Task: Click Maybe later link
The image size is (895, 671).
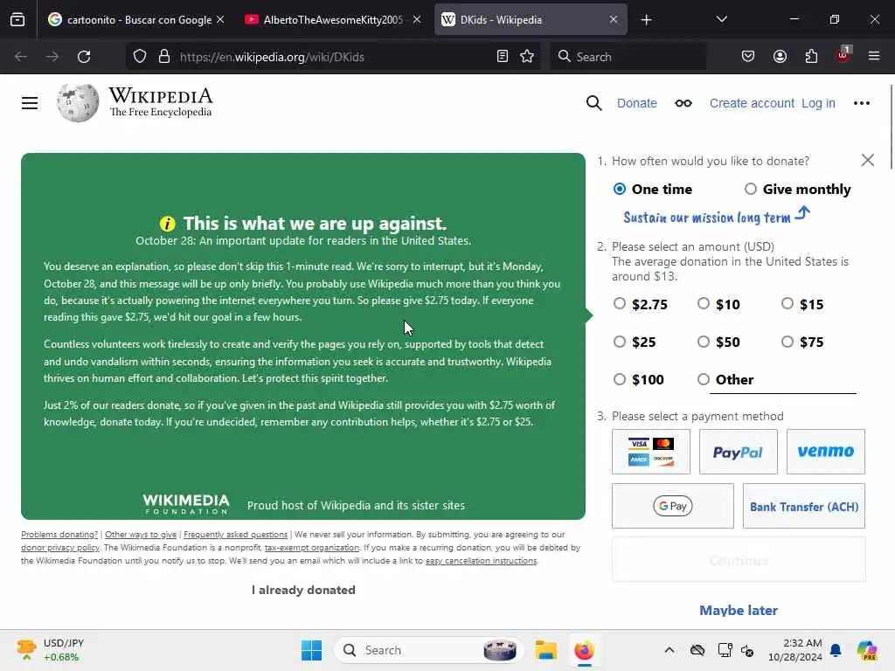Action: (x=738, y=611)
